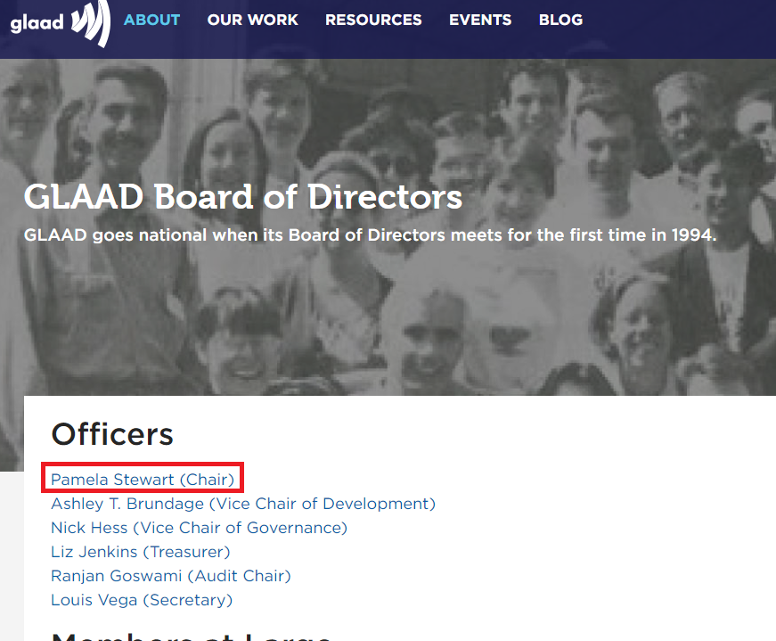Open Pamela Stewart (Chair) profile link
The width and height of the screenshot is (776, 641).
click(143, 480)
